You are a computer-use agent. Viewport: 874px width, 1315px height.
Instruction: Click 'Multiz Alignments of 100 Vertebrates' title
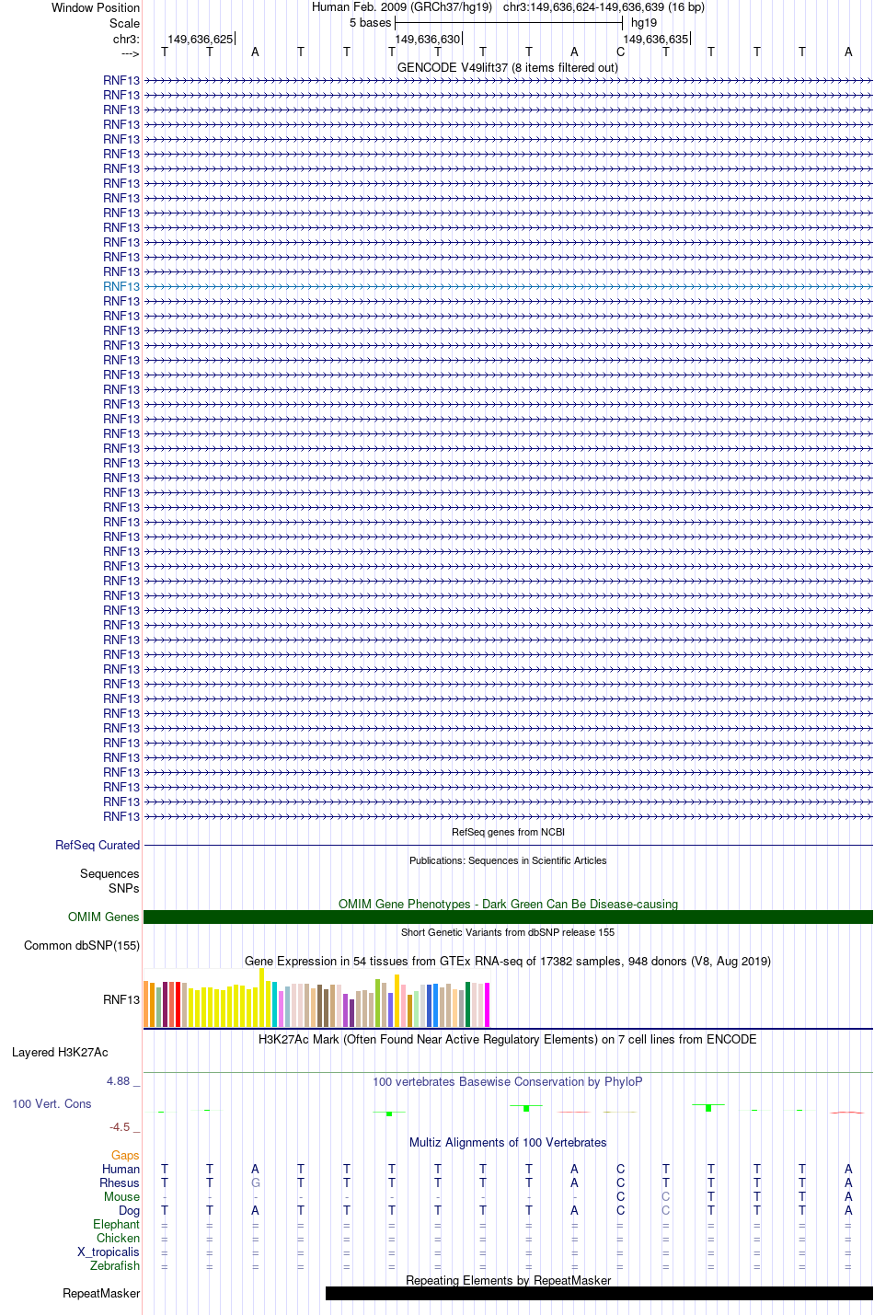click(508, 1142)
